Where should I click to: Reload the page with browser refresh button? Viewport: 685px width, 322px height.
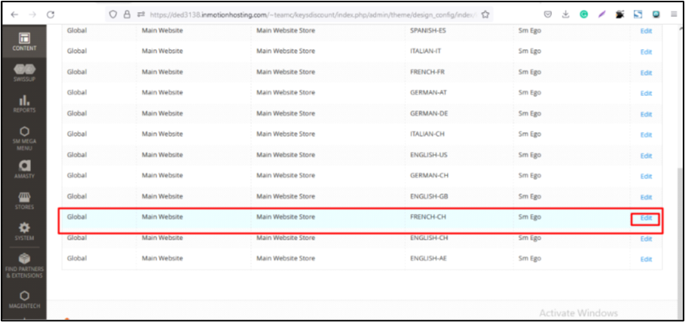(51, 14)
